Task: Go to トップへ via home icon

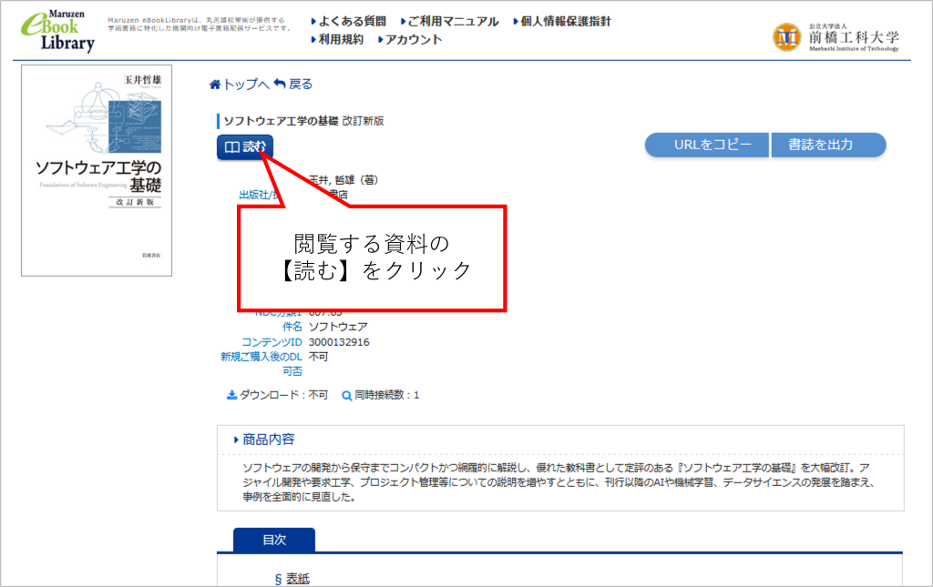Action: tap(215, 85)
